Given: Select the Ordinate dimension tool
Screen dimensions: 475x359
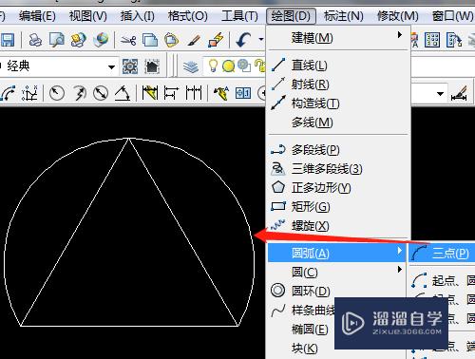Looking at the screenshot, I should pos(29,93).
